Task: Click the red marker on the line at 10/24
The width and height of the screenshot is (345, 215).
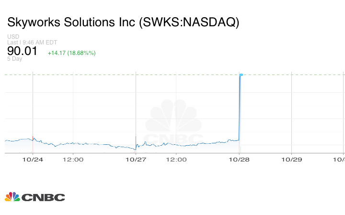Action: coord(32,139)
